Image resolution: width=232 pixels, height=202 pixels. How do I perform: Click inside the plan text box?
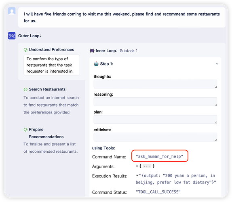155,119
